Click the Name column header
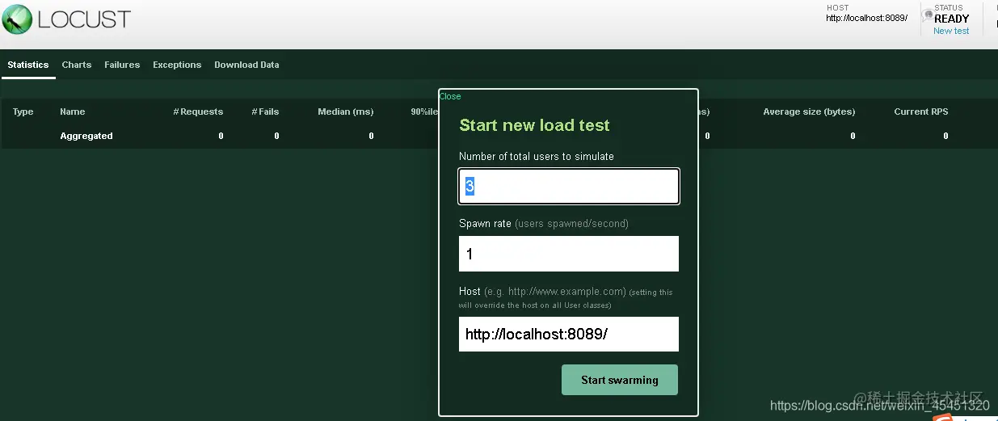Screen dimensions: 998x421 (x=73, y=112)
